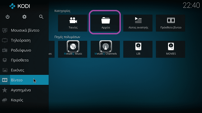Screen dimensions: 202x113
Task: Select Τηλεόραση menu item
Action: coord(24,40)
